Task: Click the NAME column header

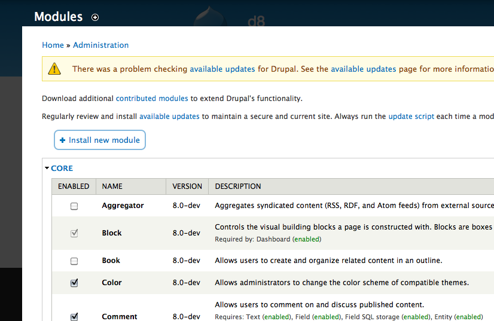Action: (x=112, y=187)
